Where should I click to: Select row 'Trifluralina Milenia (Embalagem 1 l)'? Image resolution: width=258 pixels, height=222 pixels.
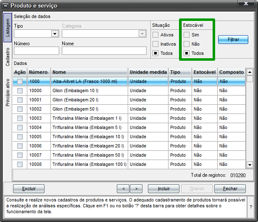(129, 118)
